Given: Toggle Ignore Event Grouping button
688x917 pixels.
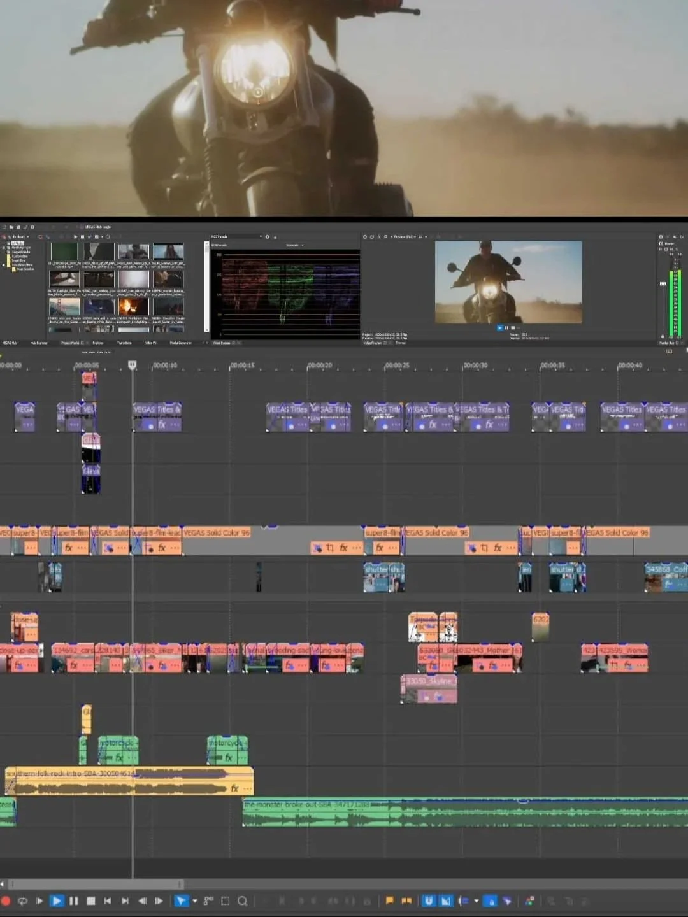Looking at the screenshot, I should point(507,900).
